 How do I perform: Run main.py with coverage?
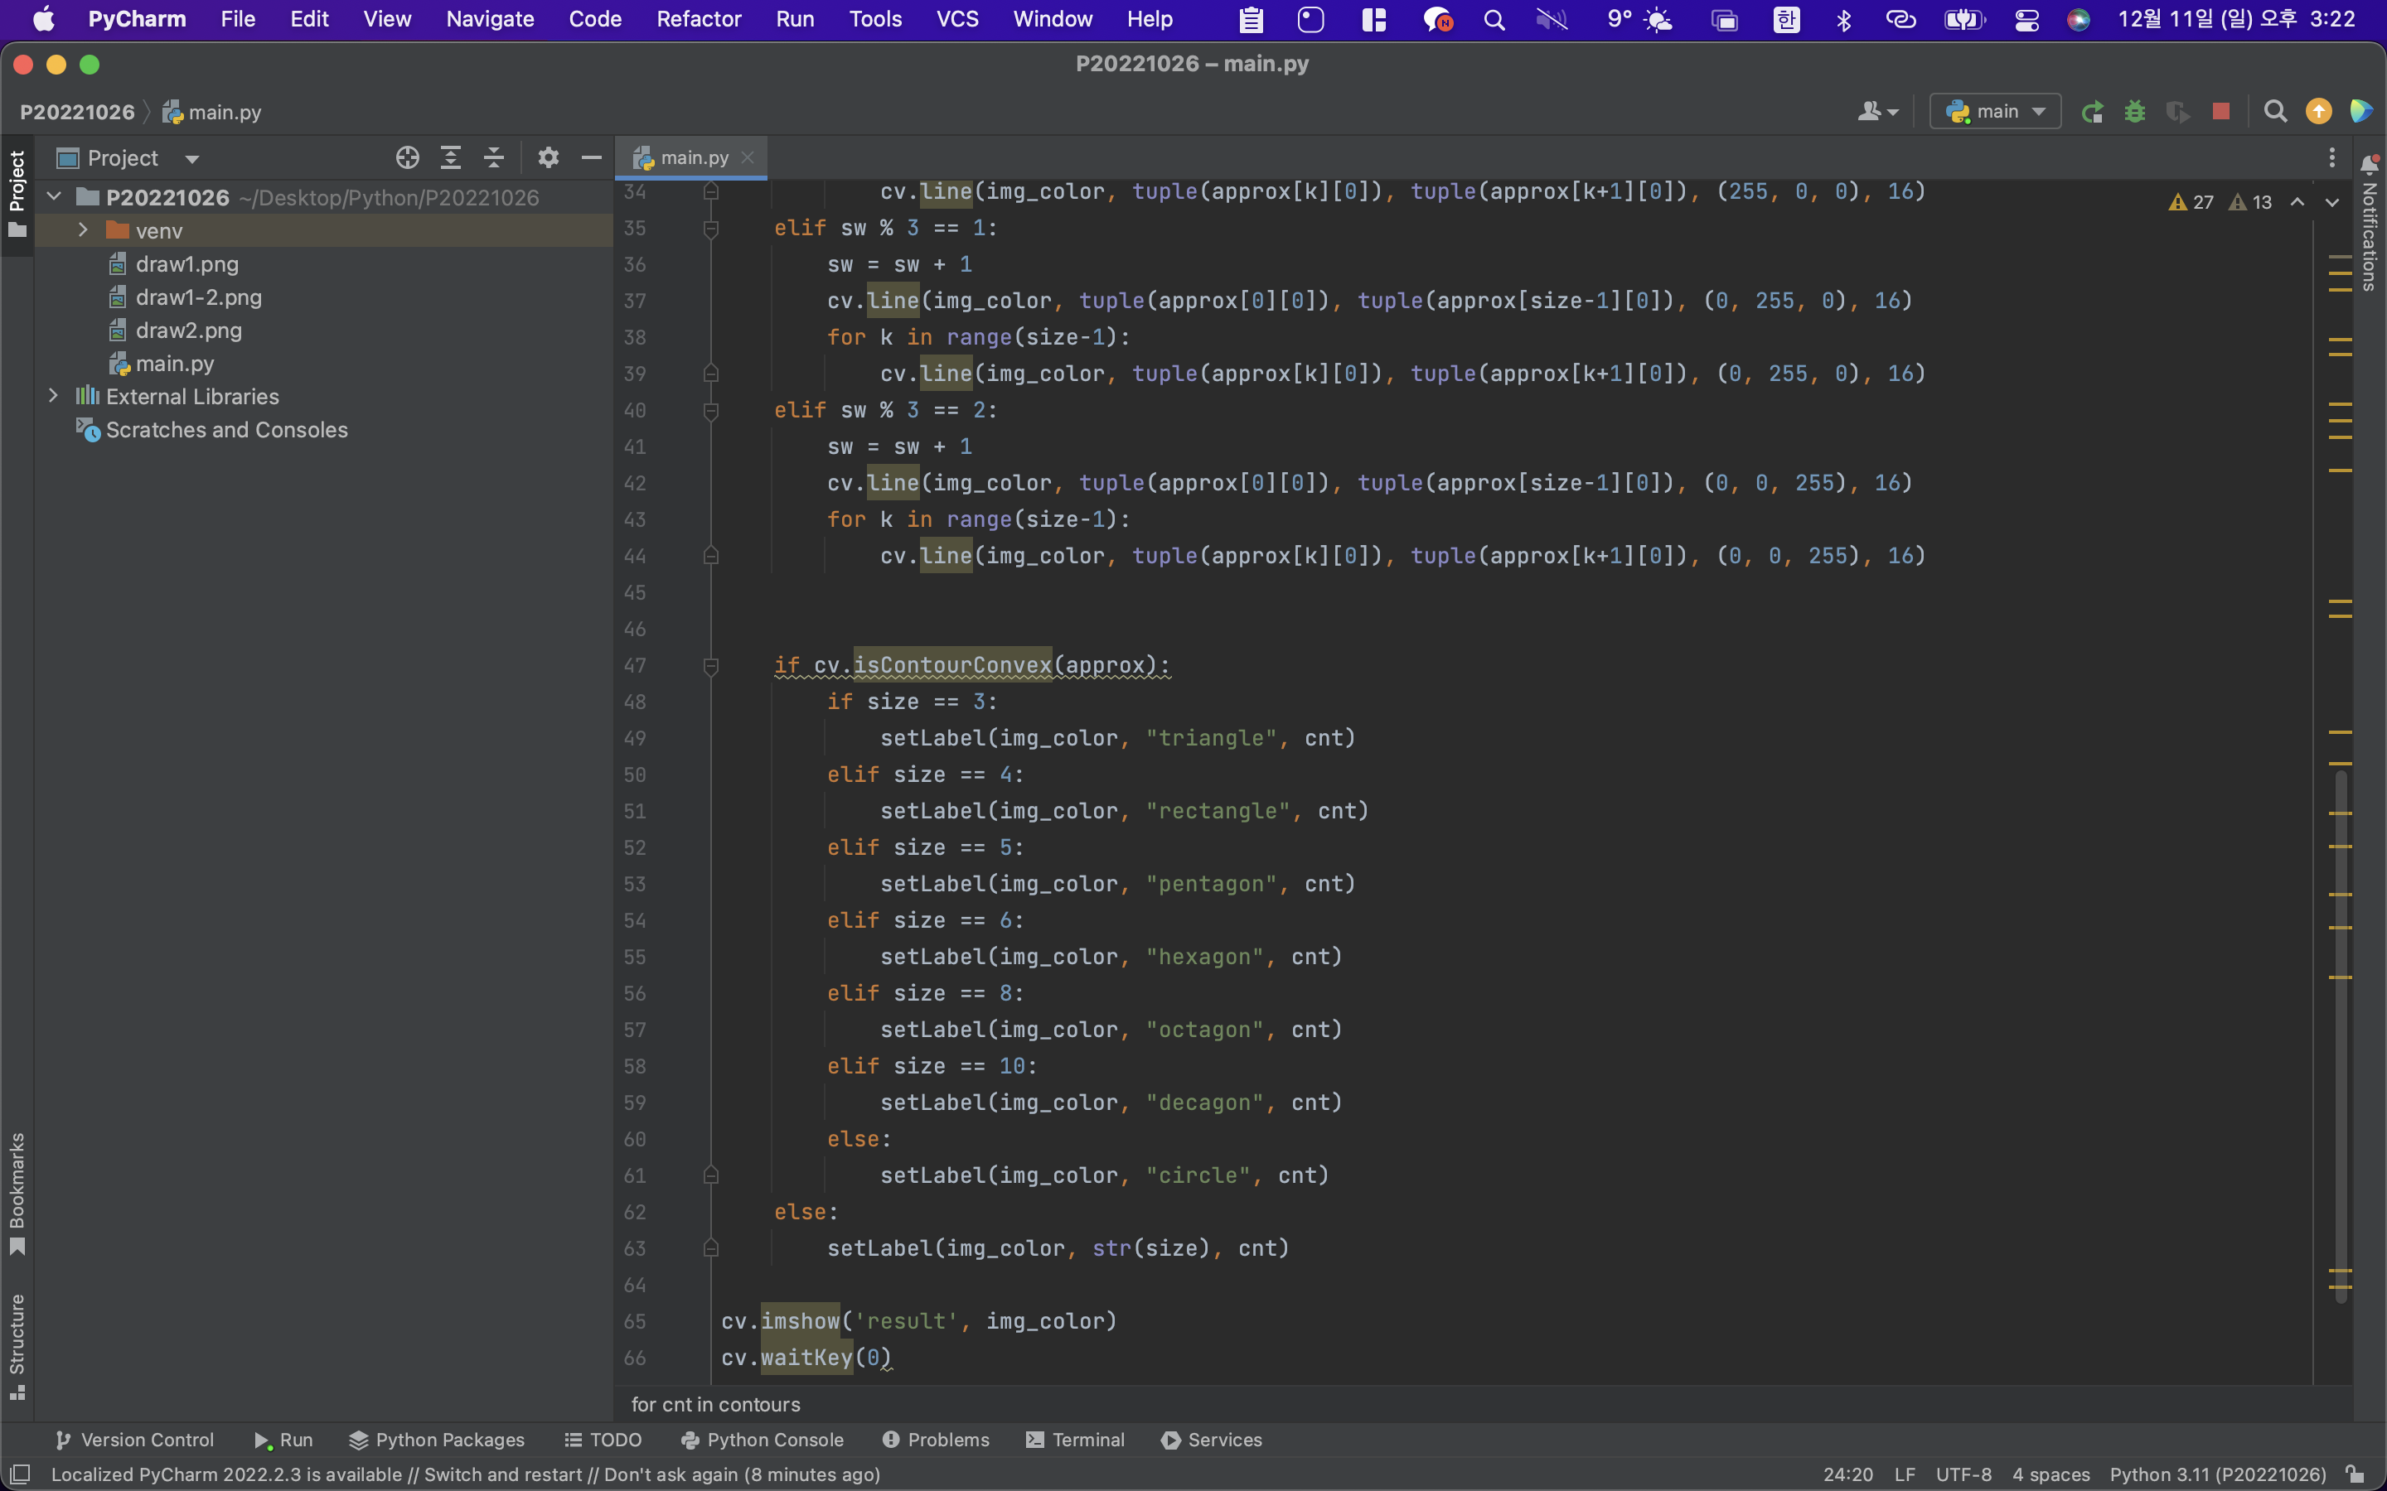(x=2179, y=110)
